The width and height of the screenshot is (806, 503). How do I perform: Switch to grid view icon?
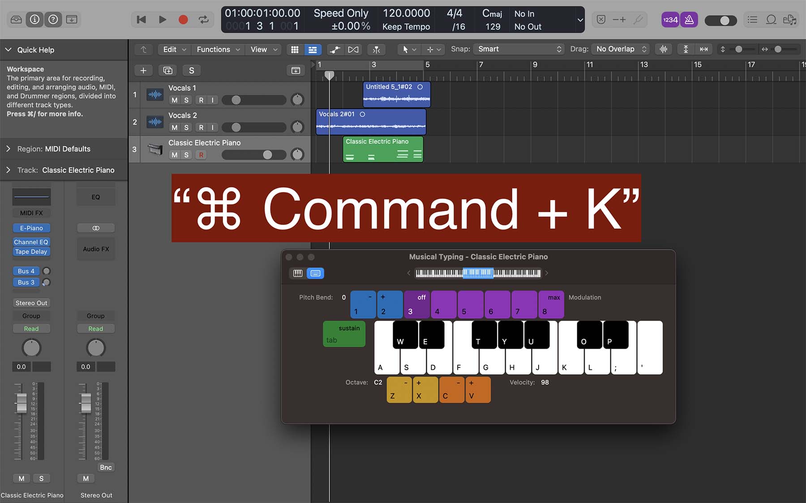[x=295, y=50]
